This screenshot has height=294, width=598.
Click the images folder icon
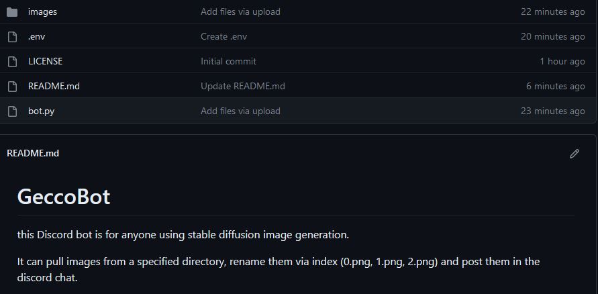(x=11, y=11)
